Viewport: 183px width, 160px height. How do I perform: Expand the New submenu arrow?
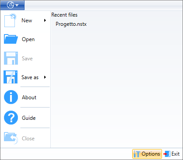point(45,20)
